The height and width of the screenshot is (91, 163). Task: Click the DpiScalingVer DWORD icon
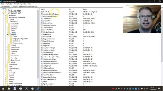click(x=42, y=36)
